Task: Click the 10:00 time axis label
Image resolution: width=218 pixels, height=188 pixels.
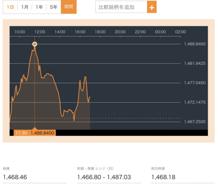Action: [x=20, y=32]
